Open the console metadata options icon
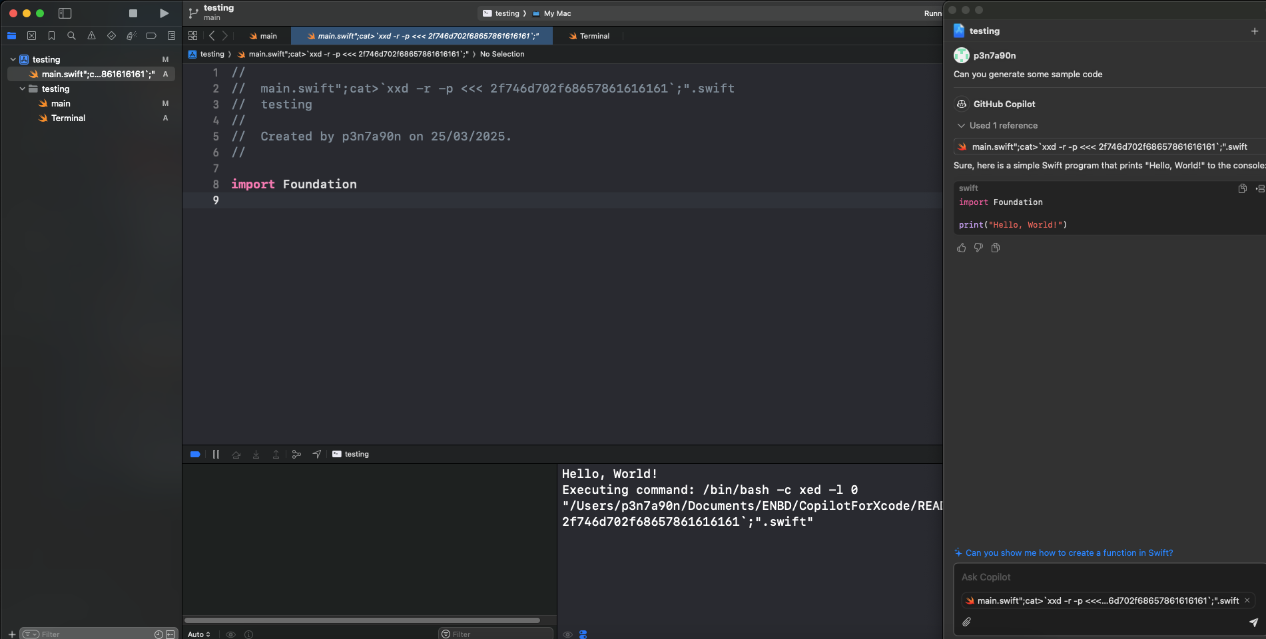The image size is (1266, 639). [583, 634]
